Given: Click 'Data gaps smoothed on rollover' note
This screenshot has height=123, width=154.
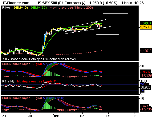Looking at the screenshot, I should click(x=53, y=59).
